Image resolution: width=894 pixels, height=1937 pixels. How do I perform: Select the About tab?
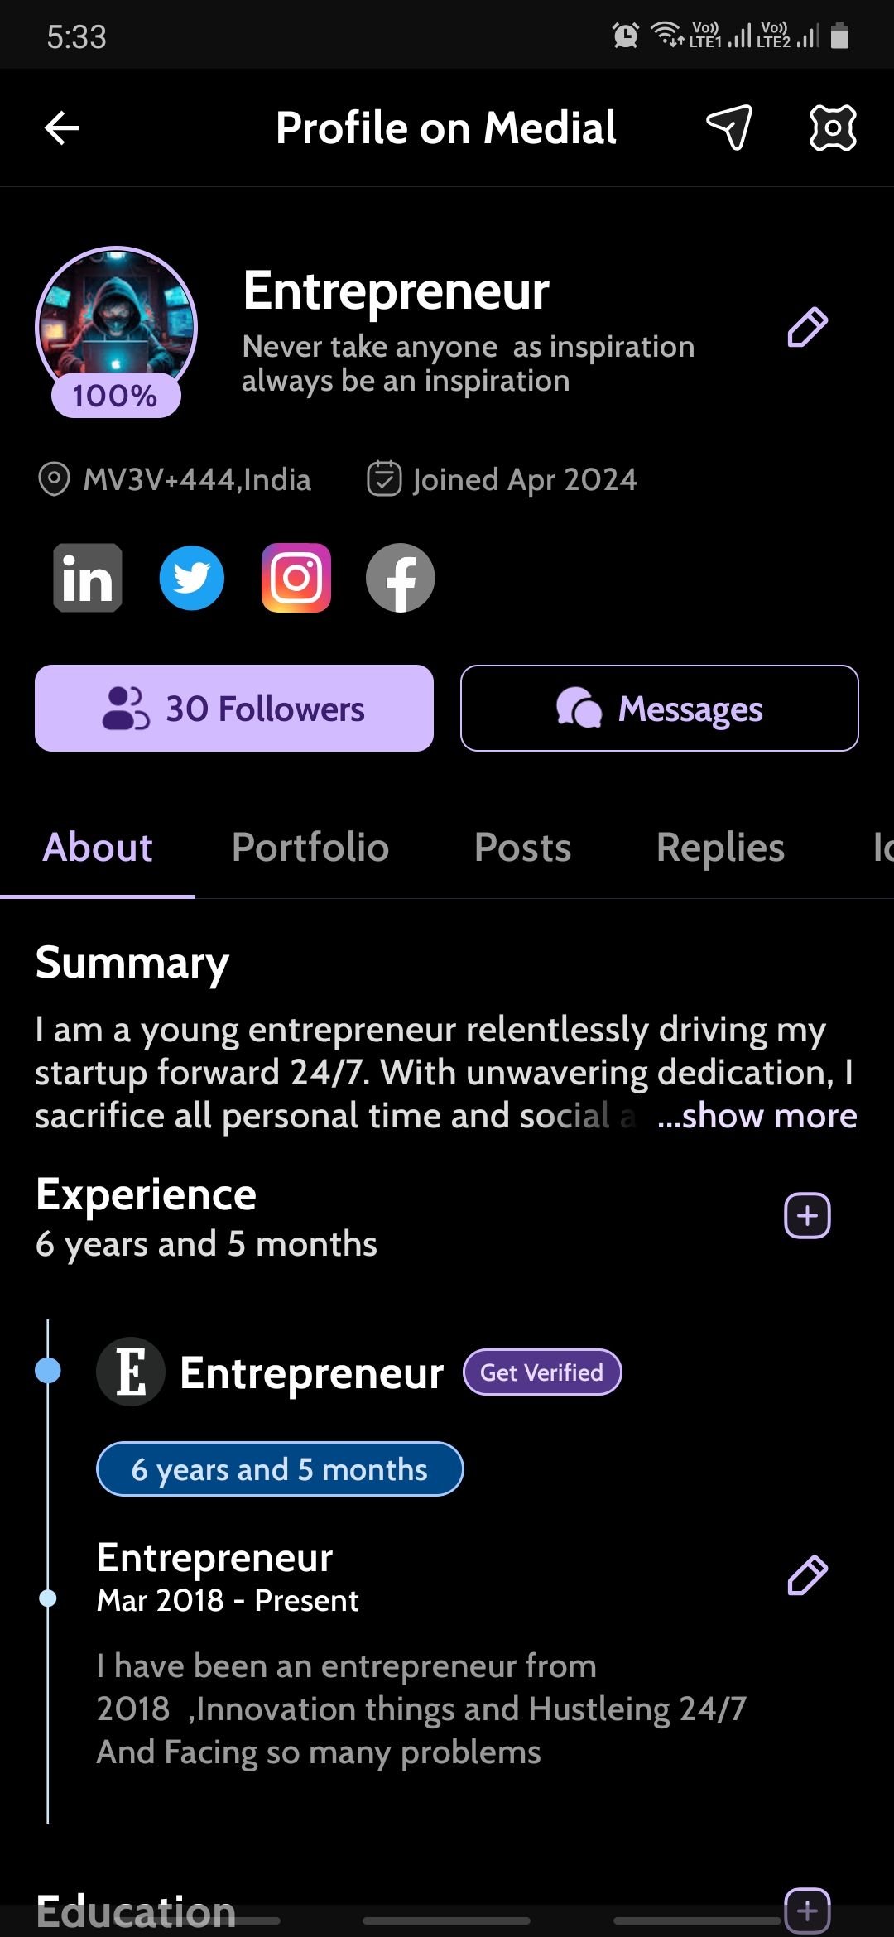click(98, 848)
